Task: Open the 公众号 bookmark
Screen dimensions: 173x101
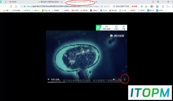Action: point(122,11)
